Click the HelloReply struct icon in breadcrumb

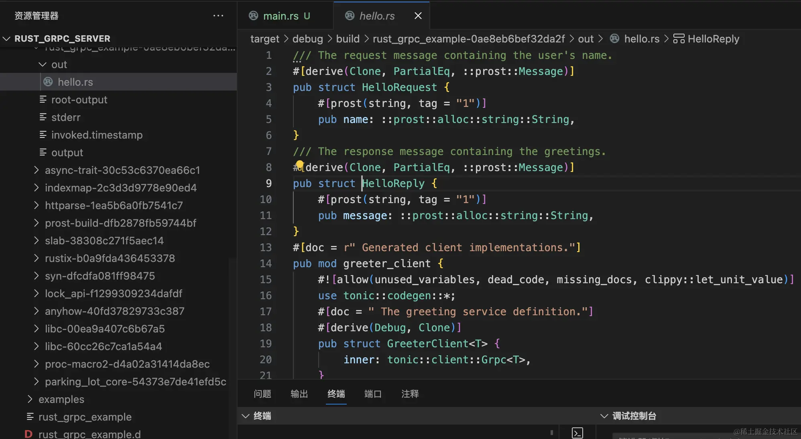[679, 39]
